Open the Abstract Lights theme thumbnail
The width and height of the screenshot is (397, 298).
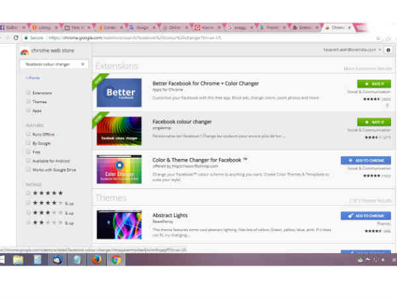click(x=118, y=225)
